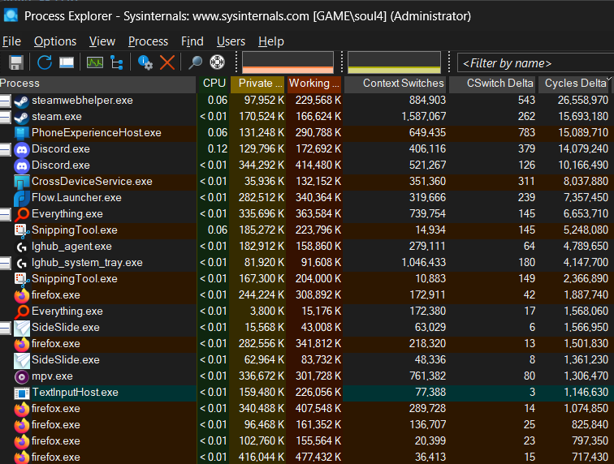Click the 26,558,970 cycles delta value
This screenshot has height=464, width=614.
tap(582, 100)
